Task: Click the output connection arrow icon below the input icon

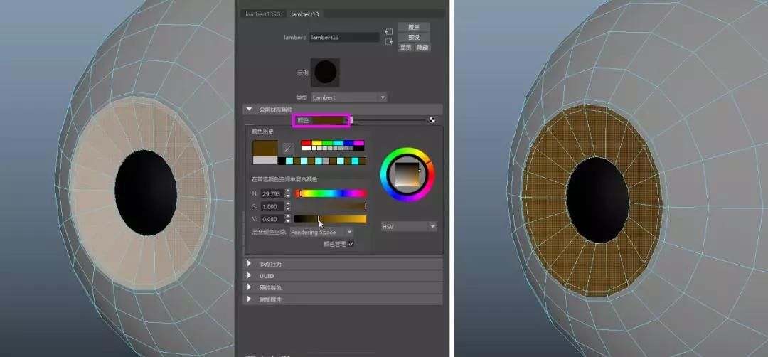Action: click(x=389, y=42)
